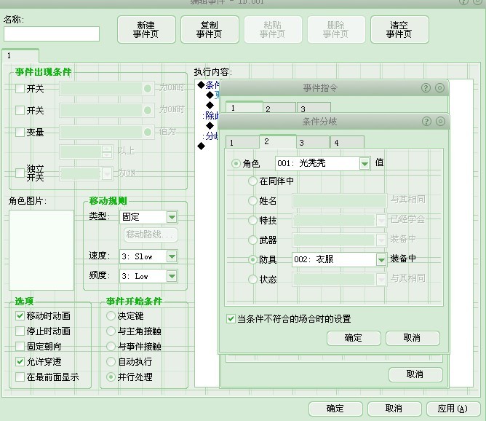
Task: Select the 角色 radio button
Action: (236, 163)
